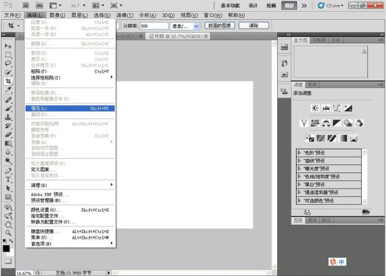Add a Levels adjustment via its icon

pyautogui.click(x=326, y=108)
